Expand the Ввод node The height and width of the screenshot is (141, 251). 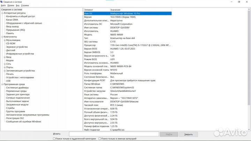point(5,57)
